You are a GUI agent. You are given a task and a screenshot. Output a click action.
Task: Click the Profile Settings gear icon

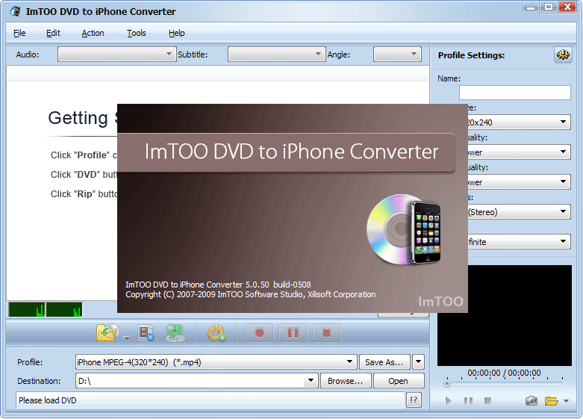(x=563, y=55)
